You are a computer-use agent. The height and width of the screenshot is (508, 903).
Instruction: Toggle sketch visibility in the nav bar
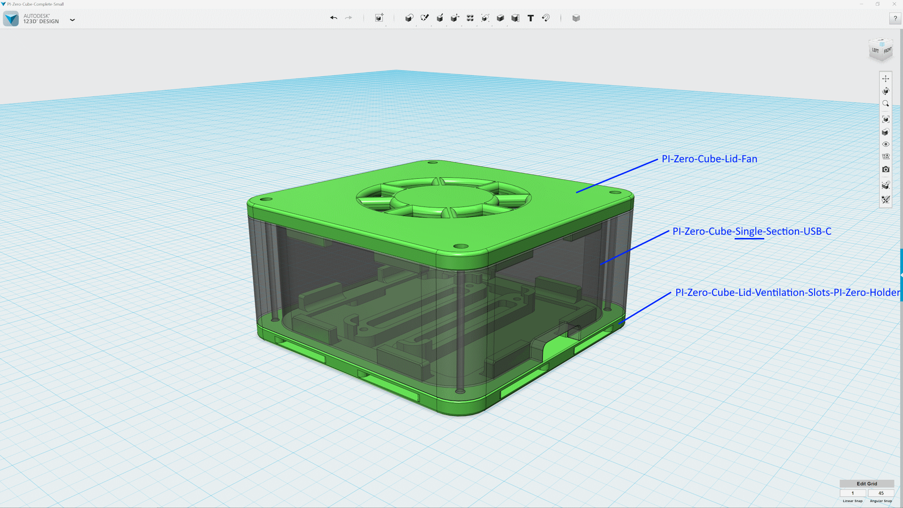tap(886, 199)
